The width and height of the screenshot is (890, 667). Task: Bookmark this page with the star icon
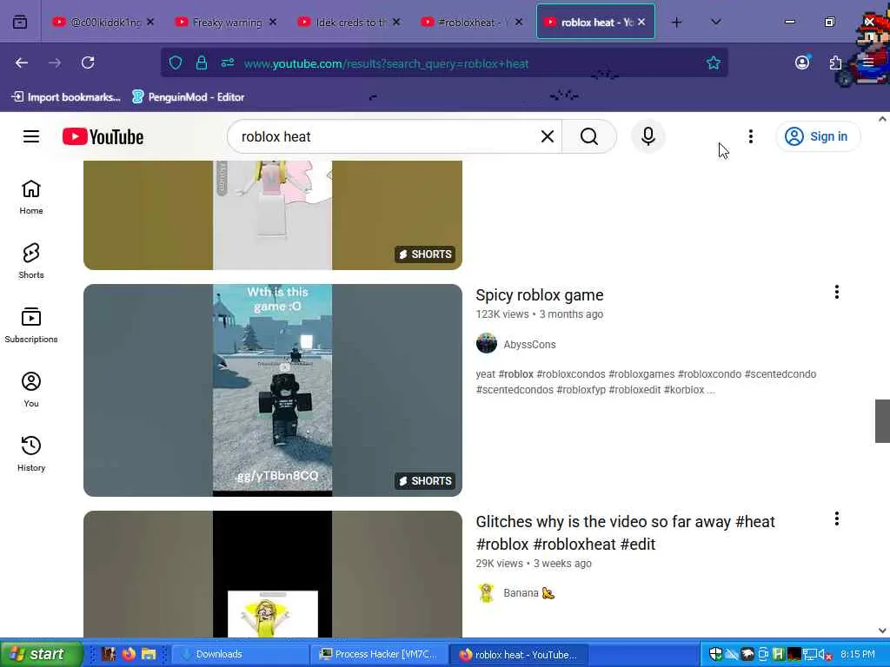(714, 63)
